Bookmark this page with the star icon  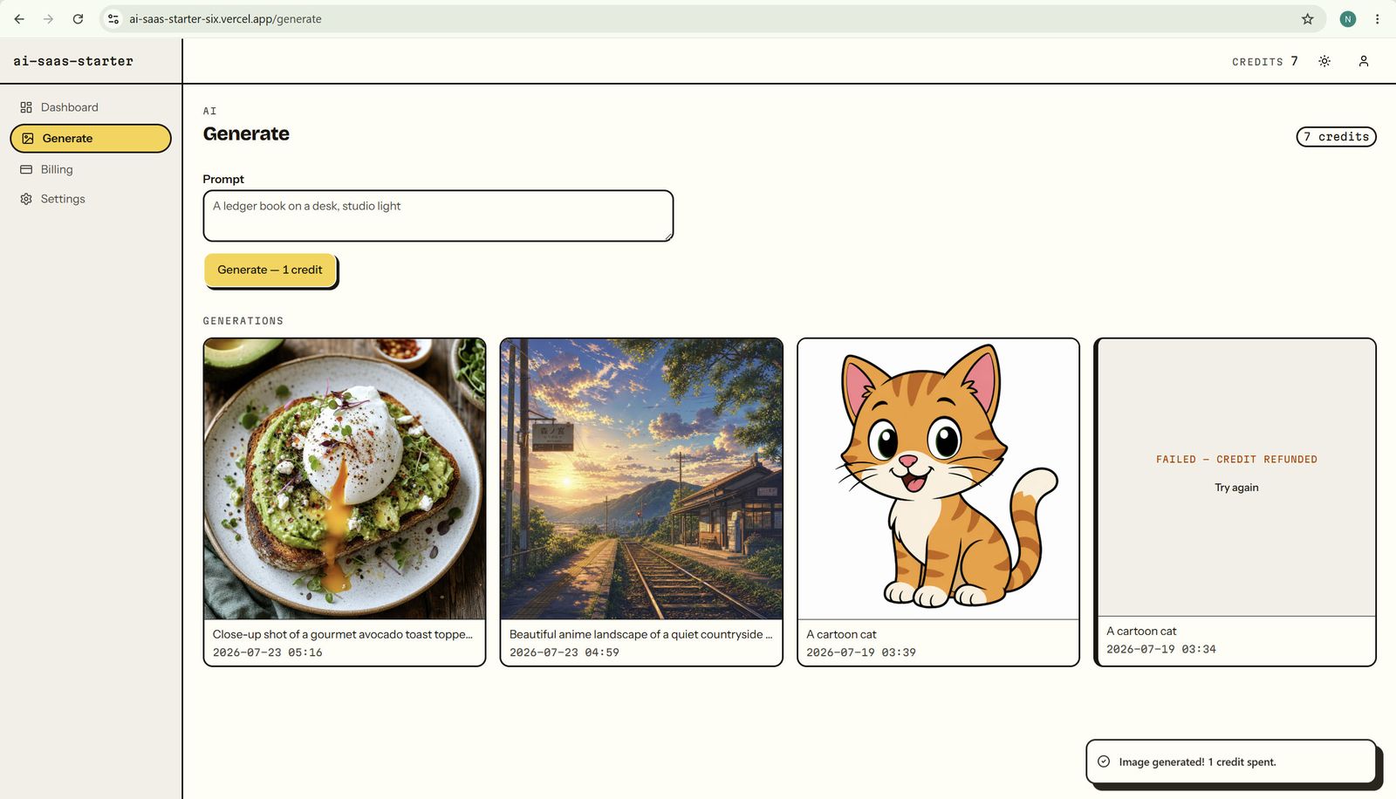pyautogui.click(x=1307, y=18)
